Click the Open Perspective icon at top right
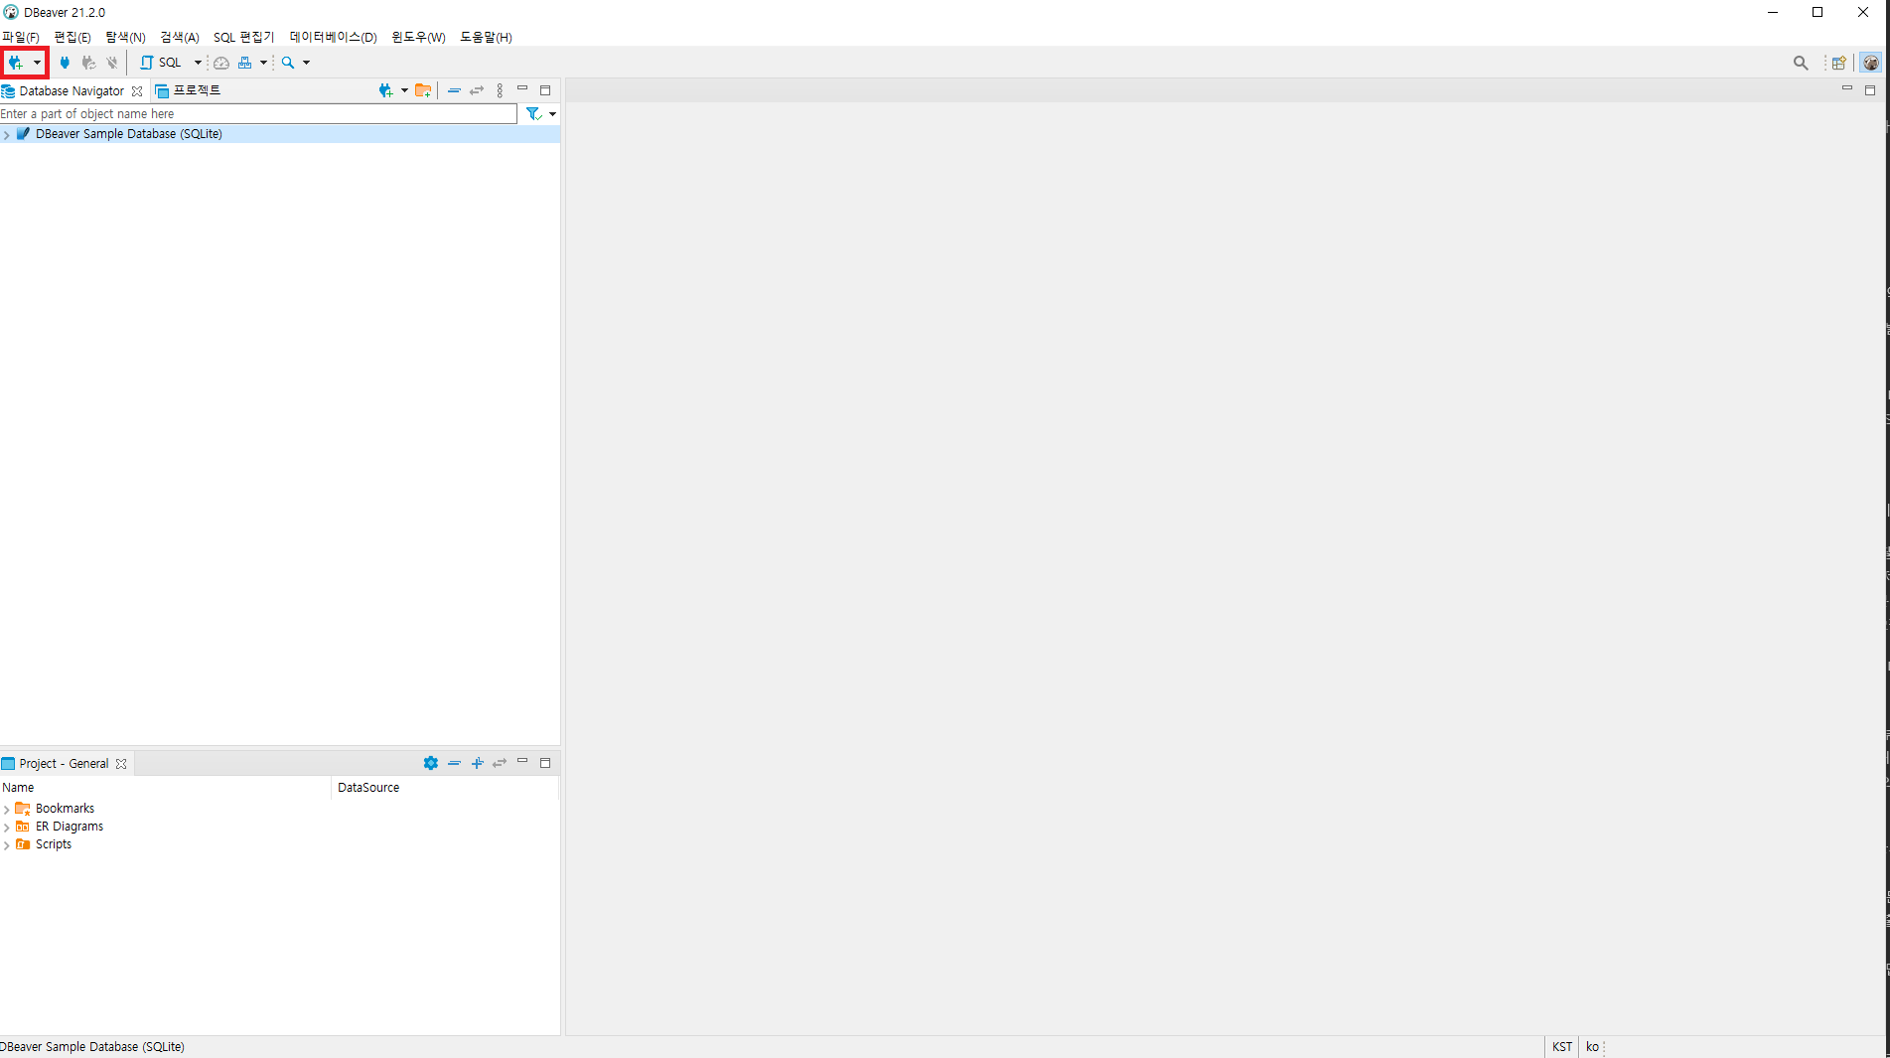The height and width of the screenshot is (1058, 1890). point(1839,63)
